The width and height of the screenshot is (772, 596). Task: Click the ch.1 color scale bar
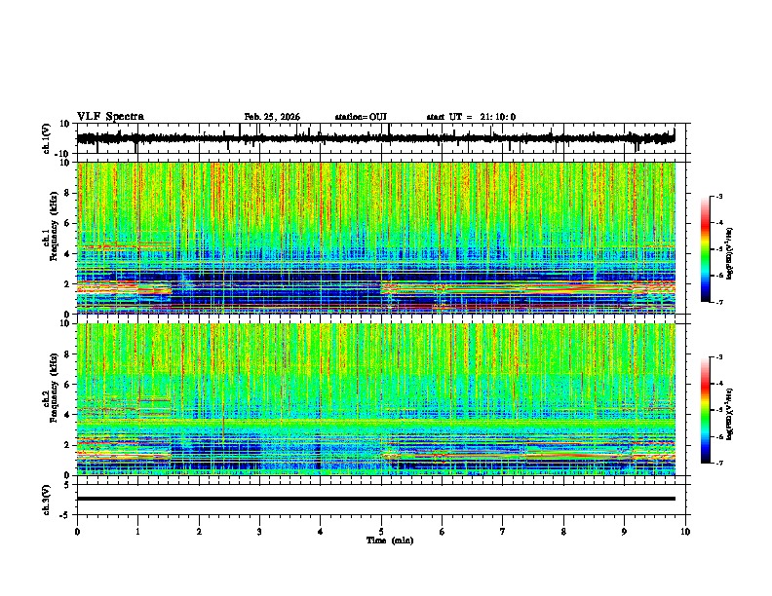(x=705, y=249)
